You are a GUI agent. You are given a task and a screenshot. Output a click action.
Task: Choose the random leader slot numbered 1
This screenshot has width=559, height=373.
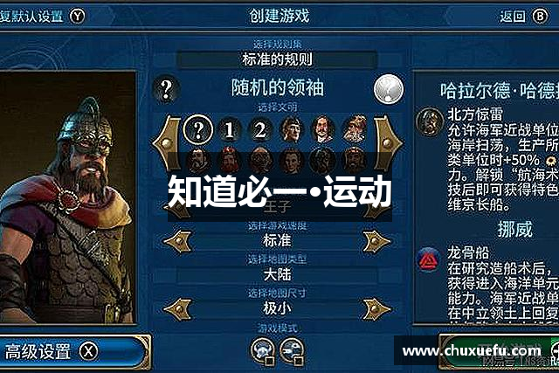pos(230,130)
